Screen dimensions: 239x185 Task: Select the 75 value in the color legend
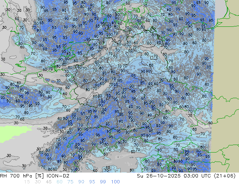[x=70, y=182]
